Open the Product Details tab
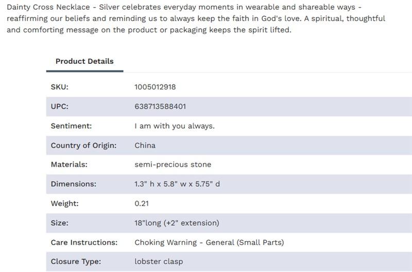This screenshot has height=272, width=412. (84, 61)
